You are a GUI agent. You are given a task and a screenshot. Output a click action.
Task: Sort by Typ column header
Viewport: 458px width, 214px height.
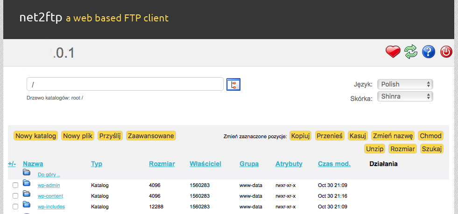tap(97, 164)
